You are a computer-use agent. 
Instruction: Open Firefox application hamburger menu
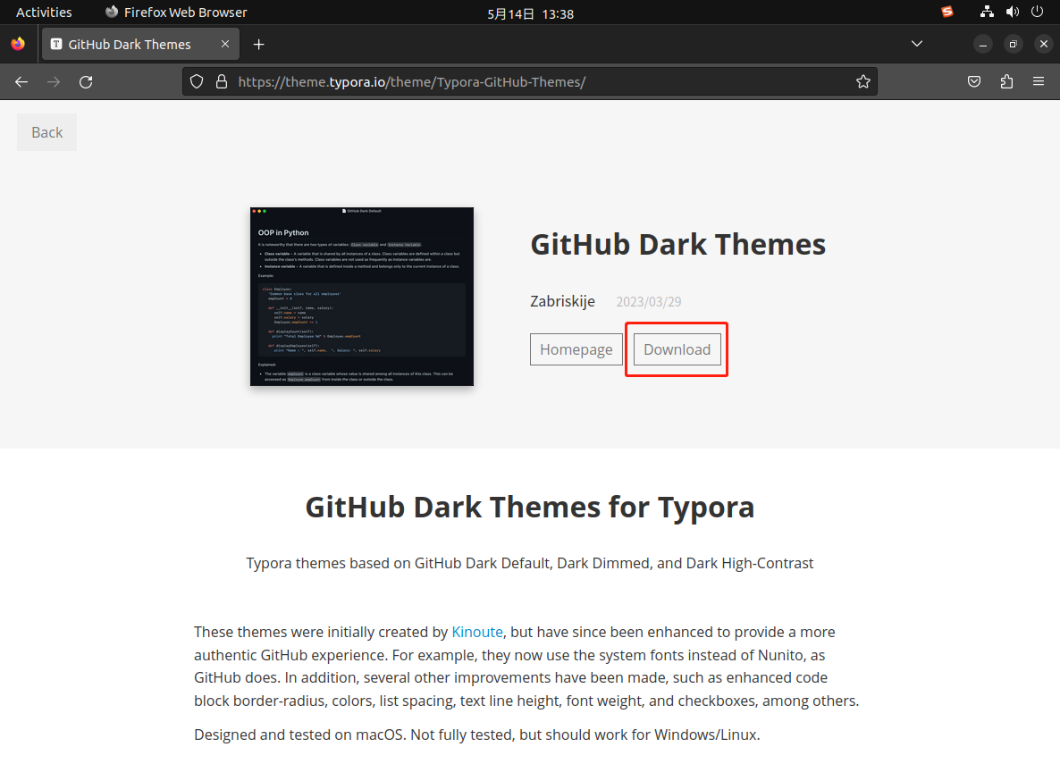(x=1039, y=82)
